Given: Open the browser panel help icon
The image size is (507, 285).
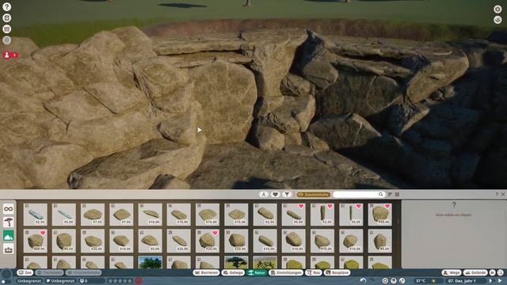Looking at the screenshot, I should (497, 194).
